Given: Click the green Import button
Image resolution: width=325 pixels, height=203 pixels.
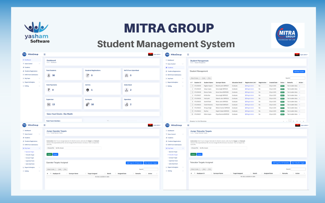Looking at the screenshot, I should tap(49, 154).
